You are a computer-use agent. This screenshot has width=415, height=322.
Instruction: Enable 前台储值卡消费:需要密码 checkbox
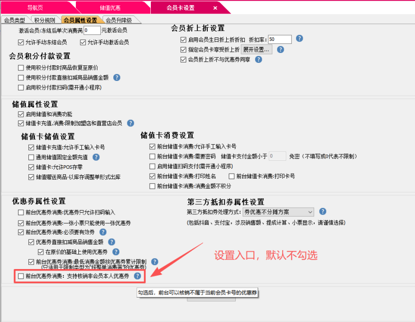(152, 156)
